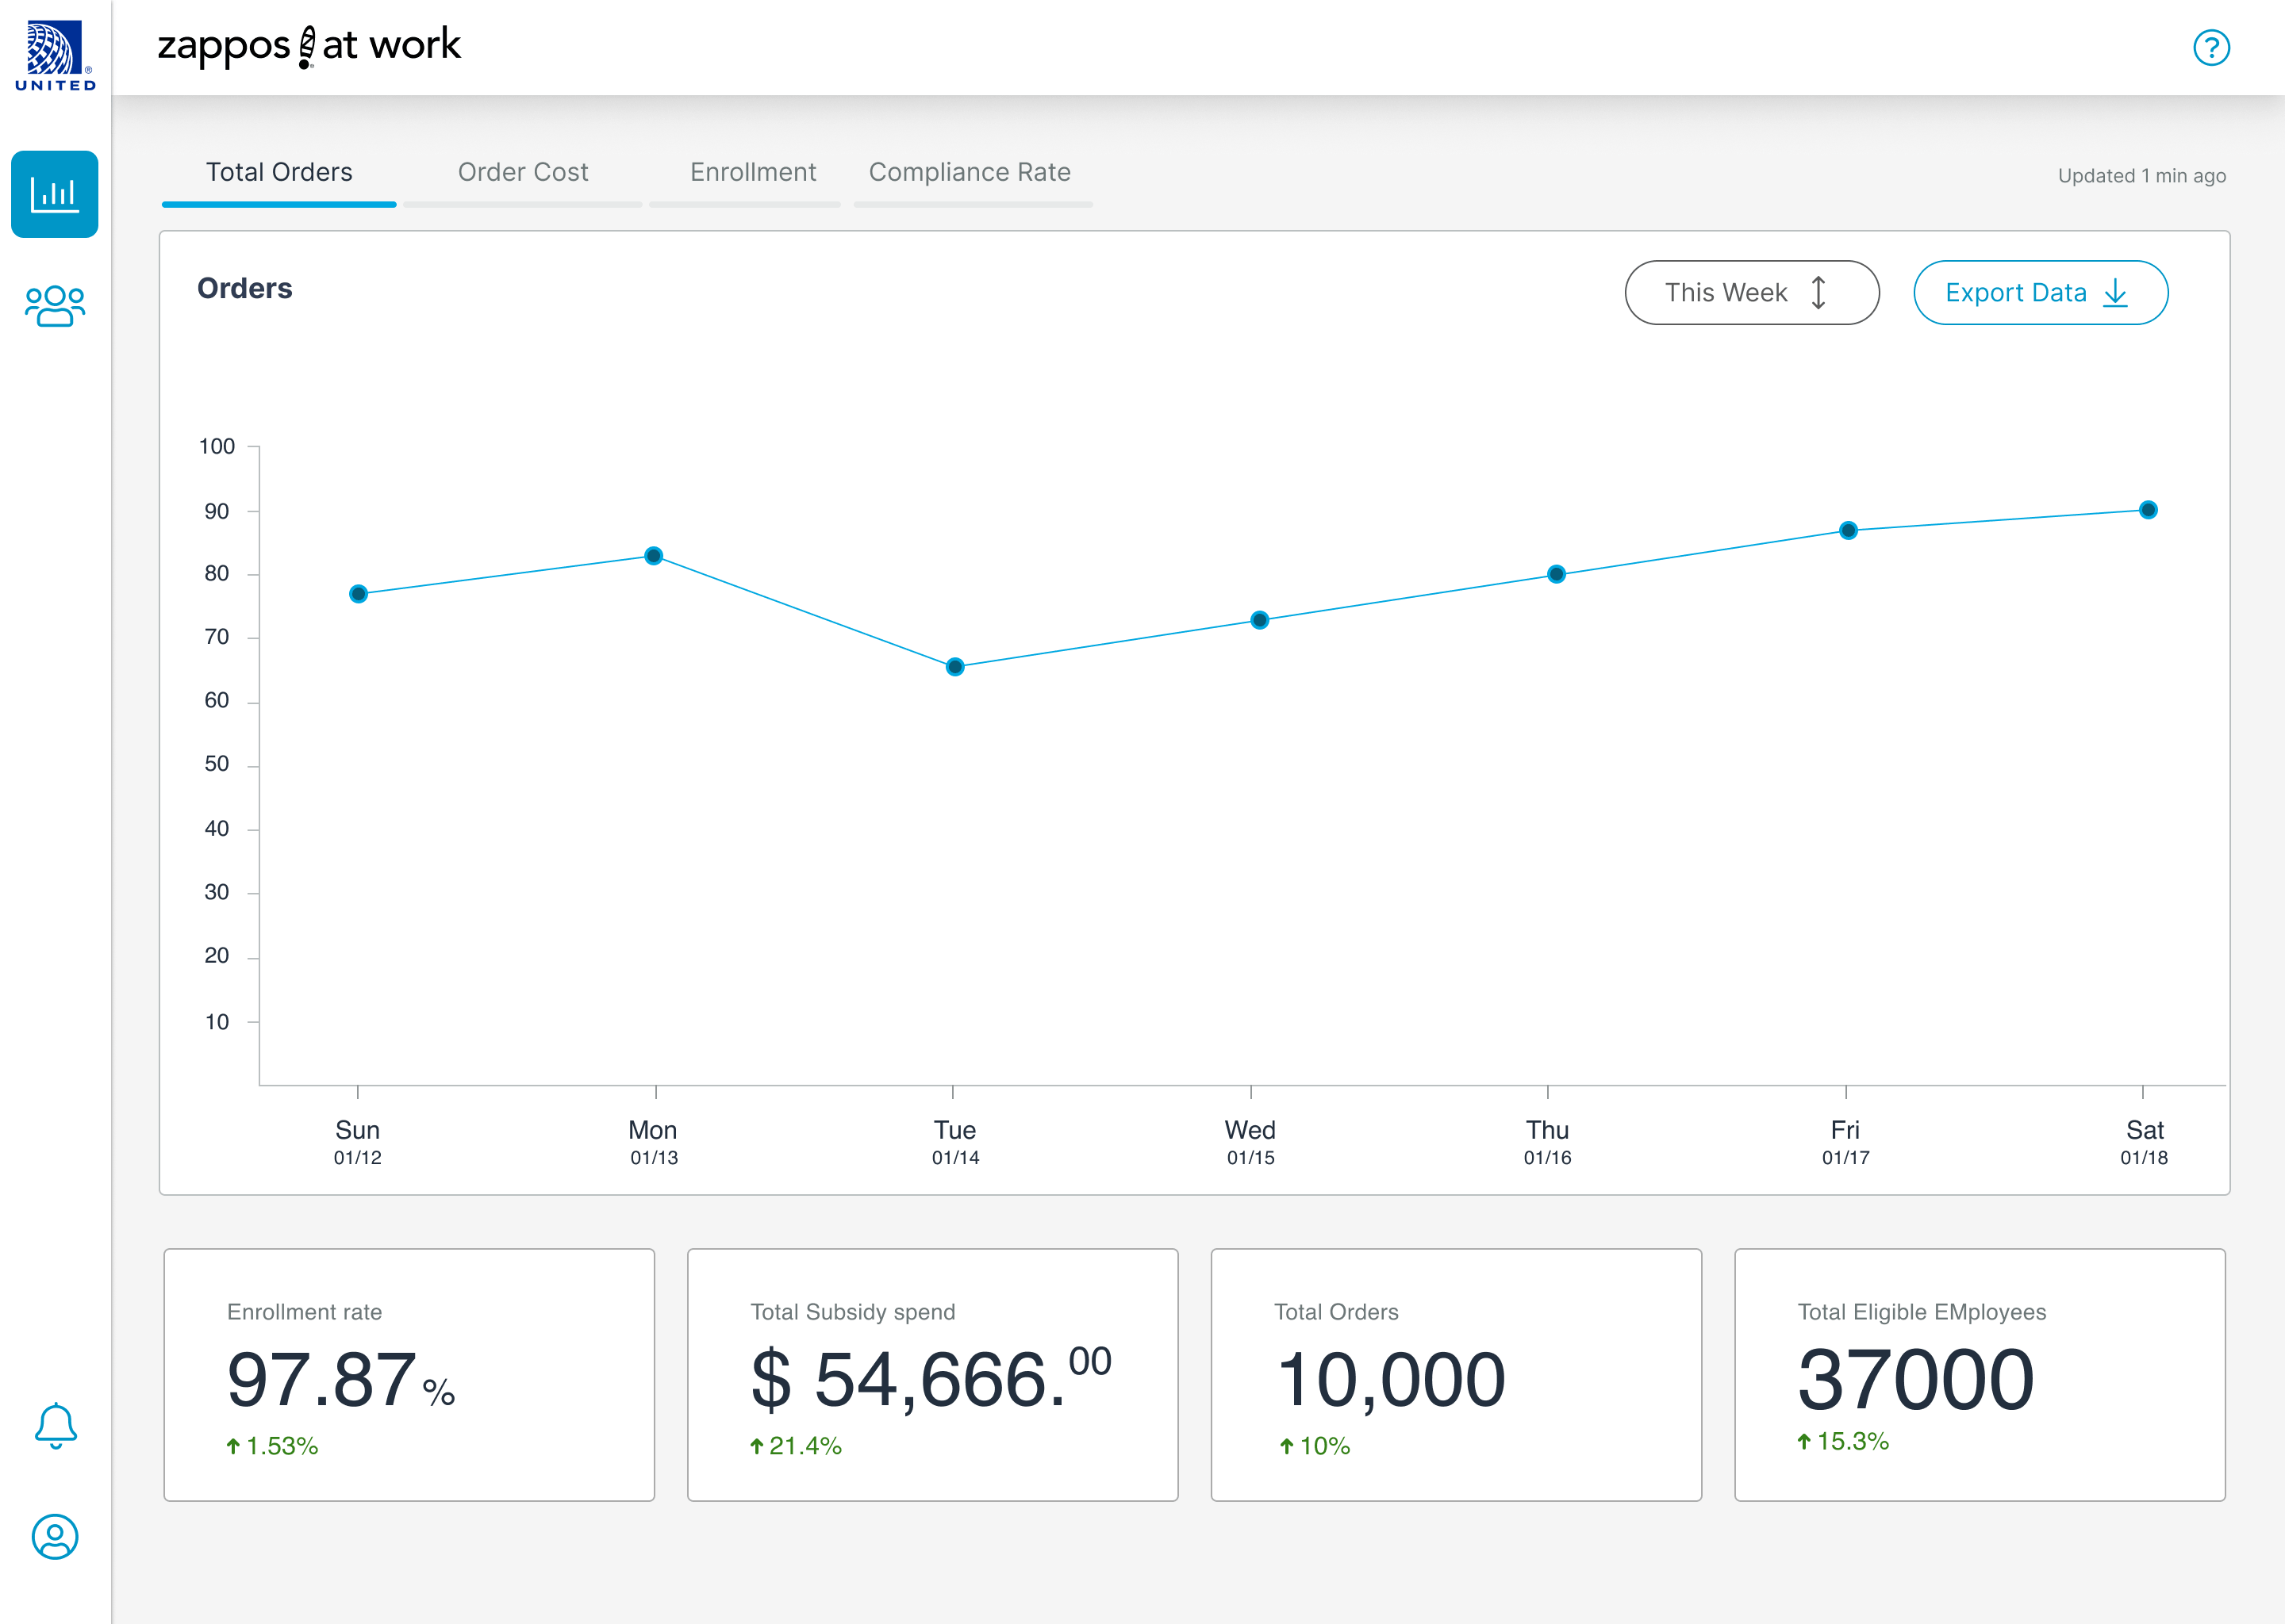Click the download arrow in Export Data
The image size is (2285, 1624).
click(2115, 293)
